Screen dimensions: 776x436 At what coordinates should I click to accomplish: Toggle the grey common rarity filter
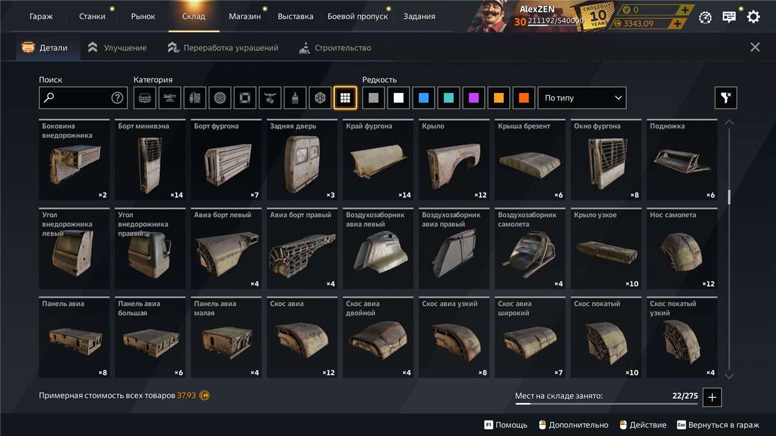click(x=373, y=98)
